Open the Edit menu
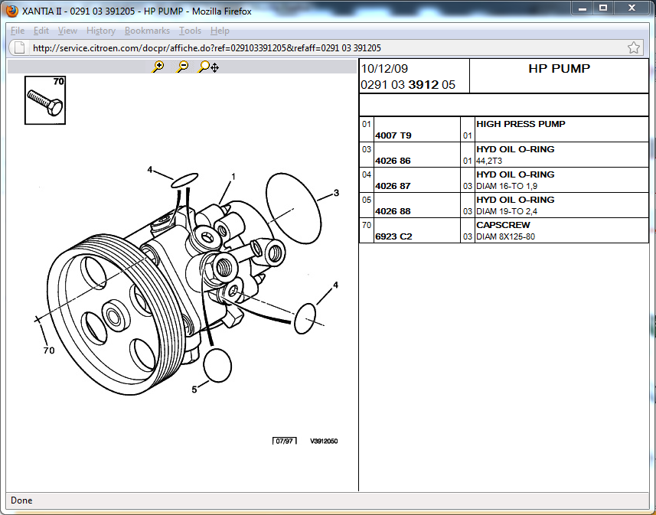Image resolution: width=656 pixels, height=515 pixels. click(41, 31)
